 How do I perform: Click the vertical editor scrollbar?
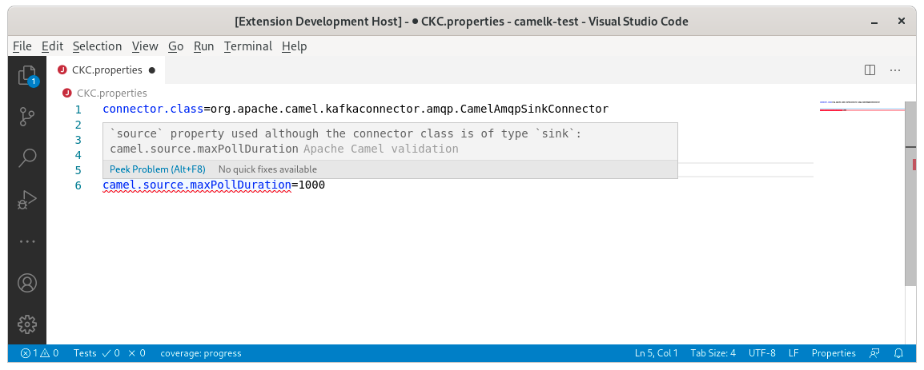910,192
